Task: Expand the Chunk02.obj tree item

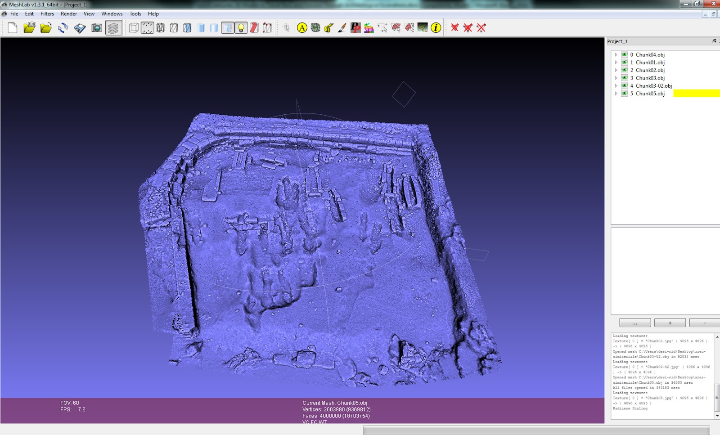Action: tap(616, 70)
